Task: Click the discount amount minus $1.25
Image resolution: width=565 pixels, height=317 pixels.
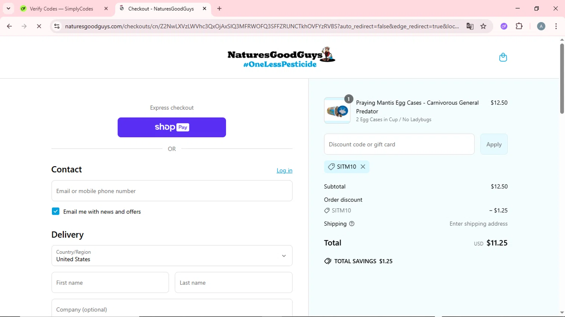Action: point(498,211)
